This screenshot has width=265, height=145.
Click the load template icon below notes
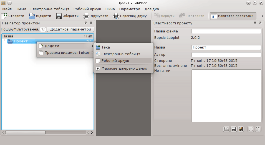226,129
